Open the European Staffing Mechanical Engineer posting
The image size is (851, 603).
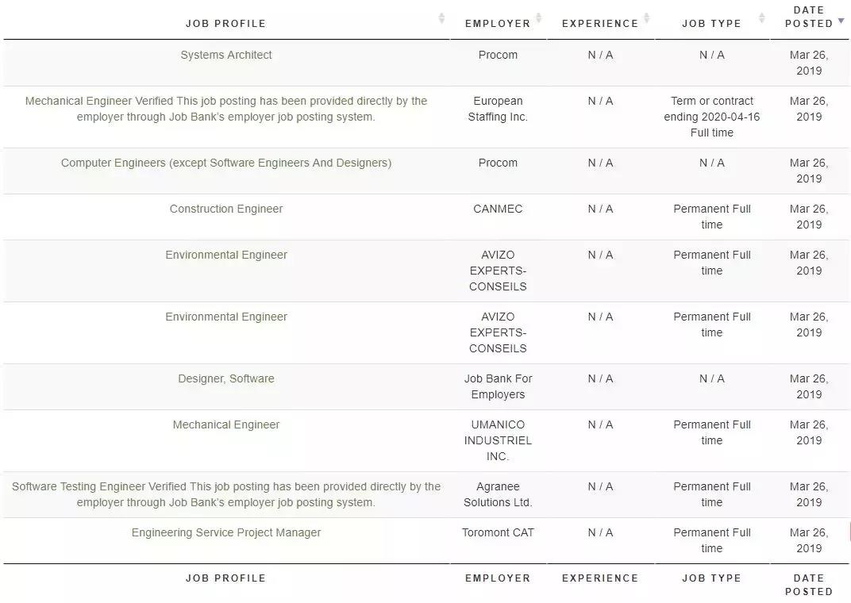click(225, 109)
